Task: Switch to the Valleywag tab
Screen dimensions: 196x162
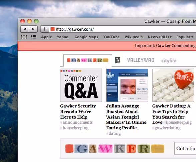Action: 141,60
